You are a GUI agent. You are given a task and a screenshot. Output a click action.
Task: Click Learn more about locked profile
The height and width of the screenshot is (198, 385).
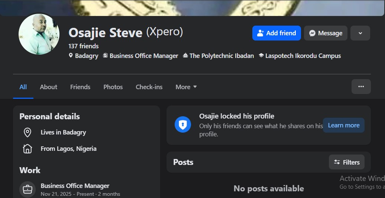point(343,125)
